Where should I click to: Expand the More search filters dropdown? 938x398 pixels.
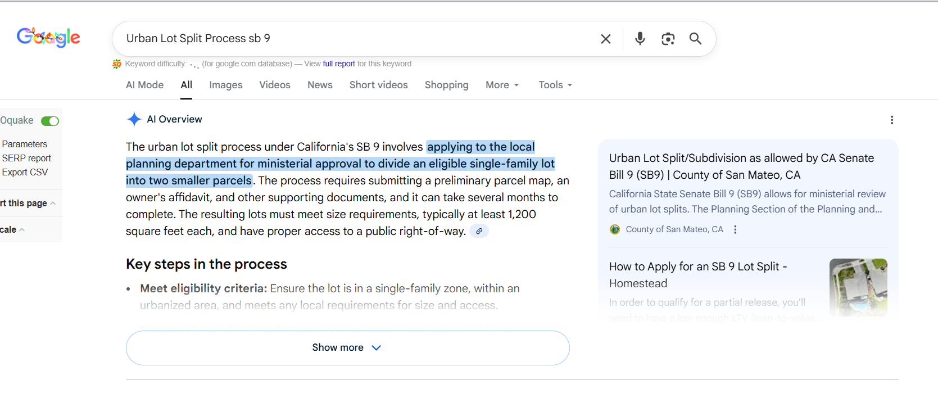click(x=502, y=85)
